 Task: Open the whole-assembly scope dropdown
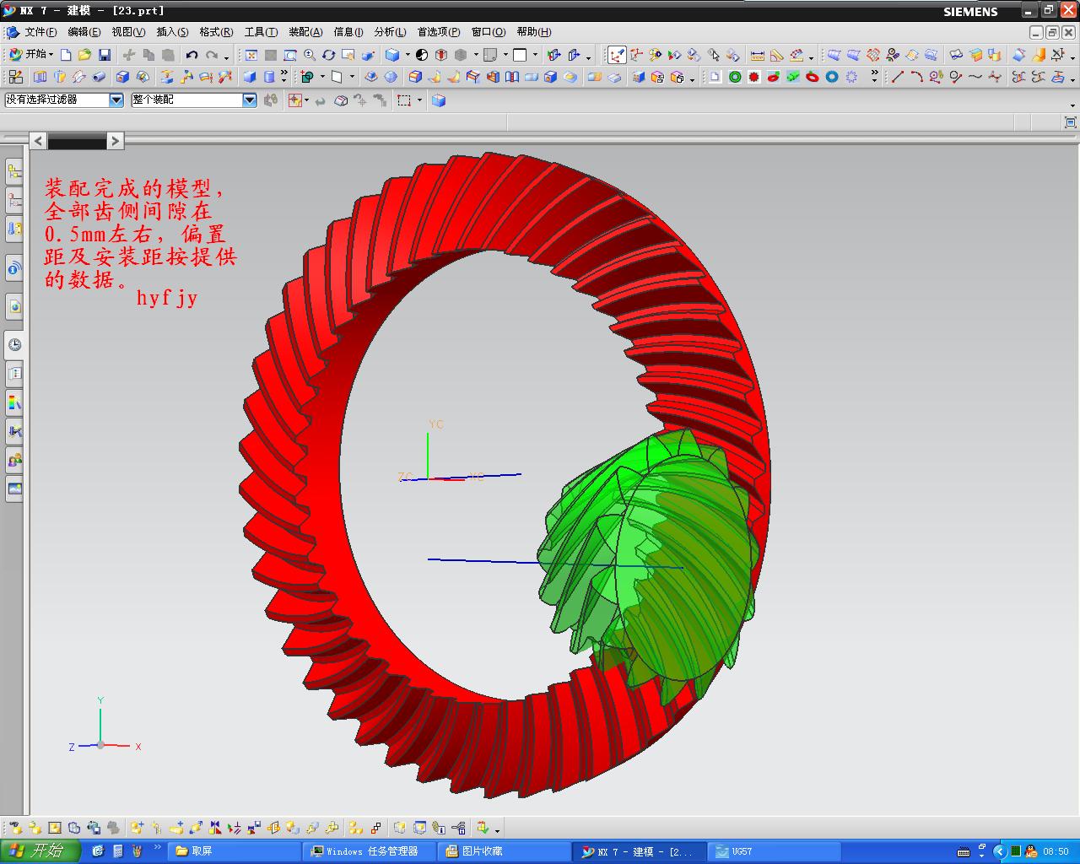coord(250,100)
